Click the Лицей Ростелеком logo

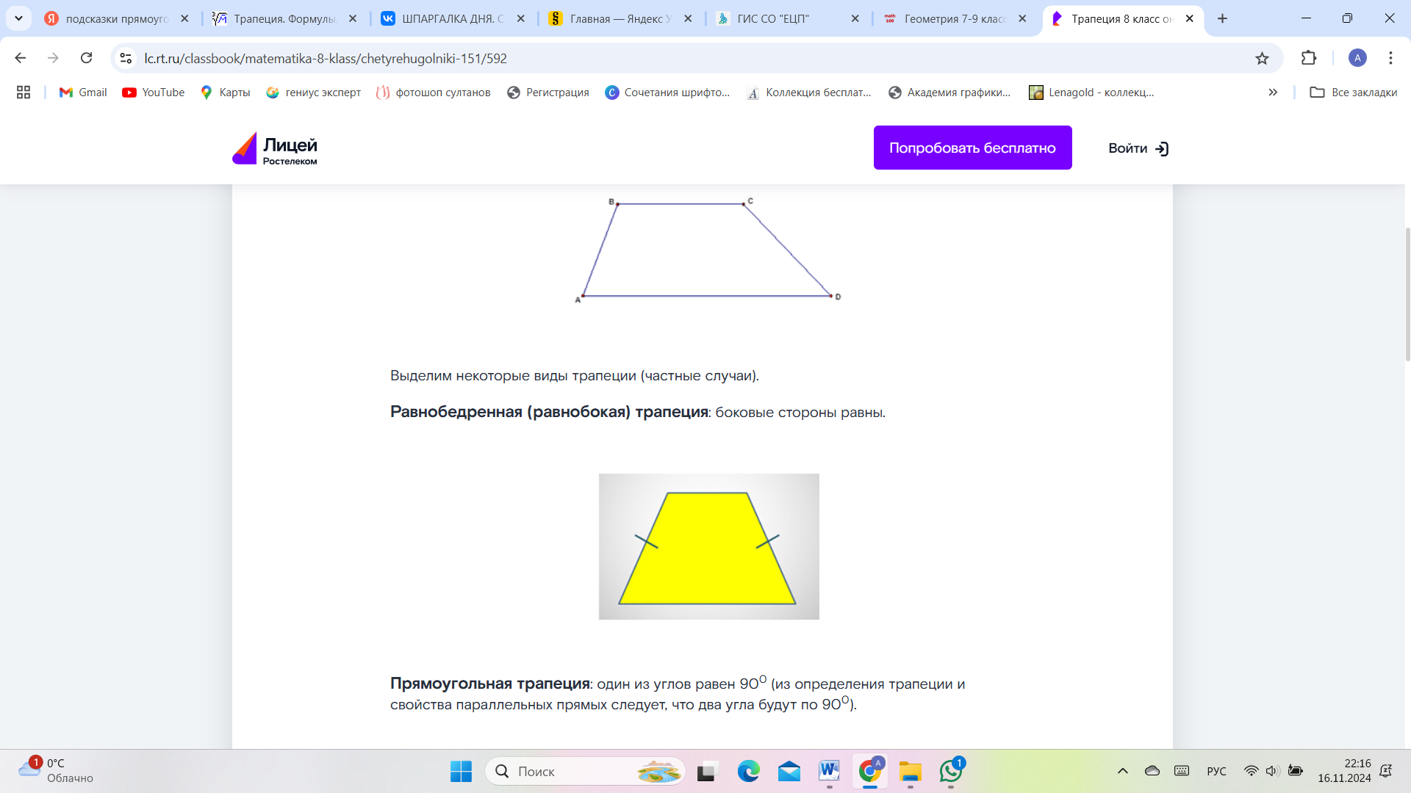click(275, 149)
